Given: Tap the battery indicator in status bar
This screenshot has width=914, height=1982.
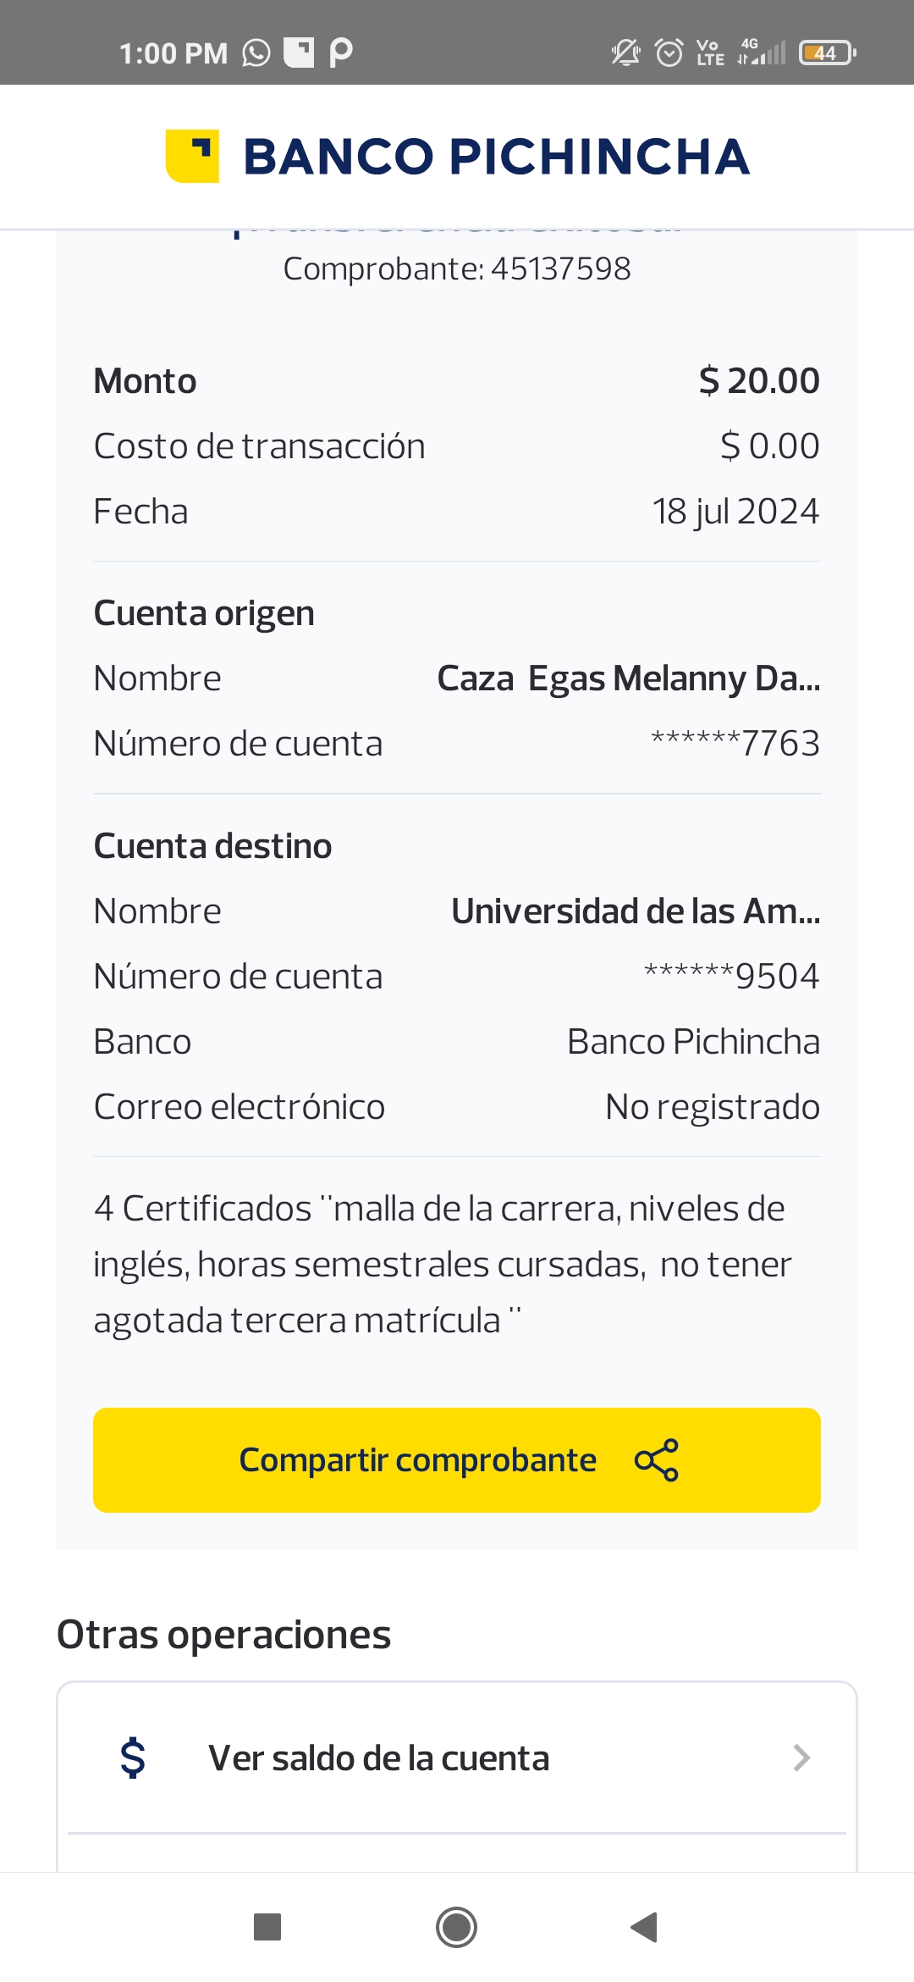Looking at the screenshot, I should (827, 53).
